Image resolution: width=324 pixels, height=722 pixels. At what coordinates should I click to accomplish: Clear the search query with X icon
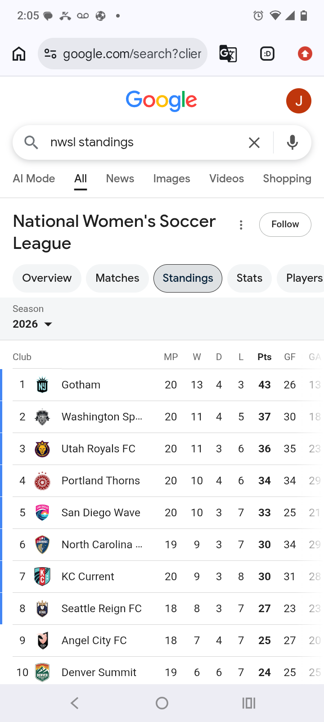[254, 143]
